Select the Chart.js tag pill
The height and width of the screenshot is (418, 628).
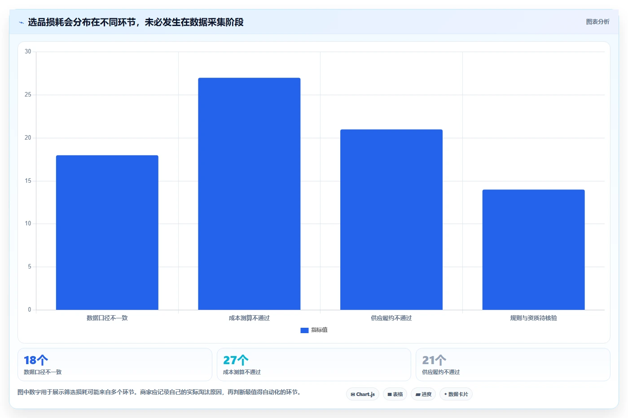(x=363, y=394)
